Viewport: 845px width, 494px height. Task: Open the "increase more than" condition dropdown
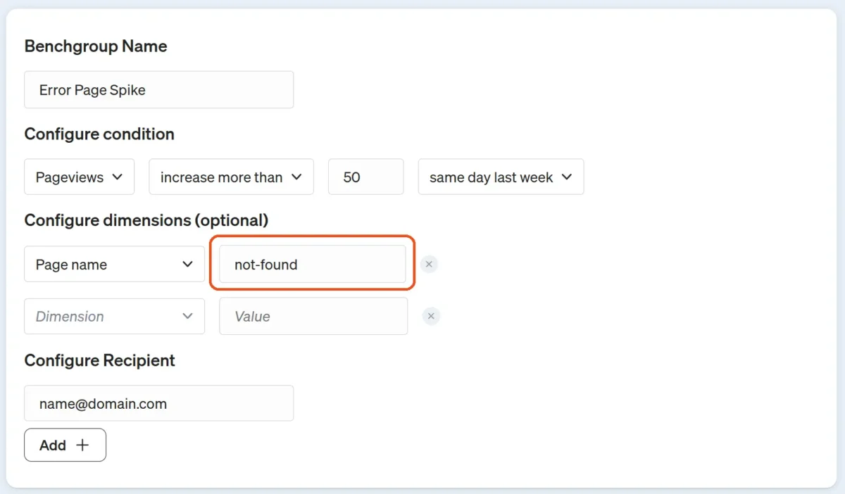[x=231, y=177]
